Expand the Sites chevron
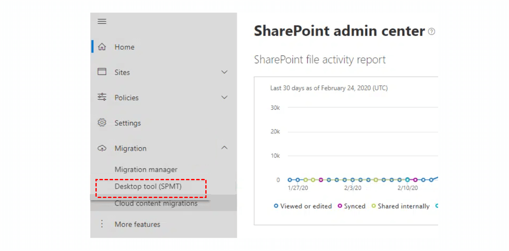The image size is (509, 251). pos(224,72)
